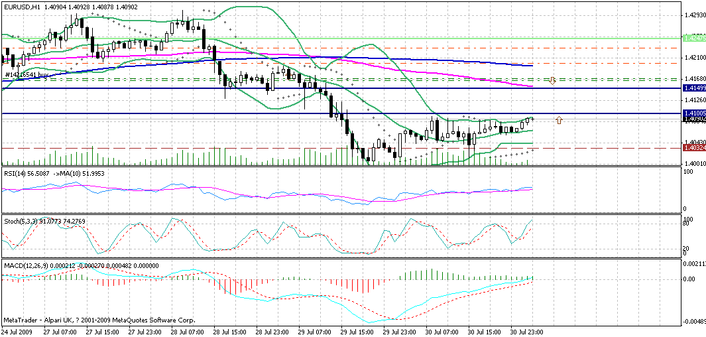Click the 28 Jul 23:00 time label
706x337 pixels.
[274, 332]
